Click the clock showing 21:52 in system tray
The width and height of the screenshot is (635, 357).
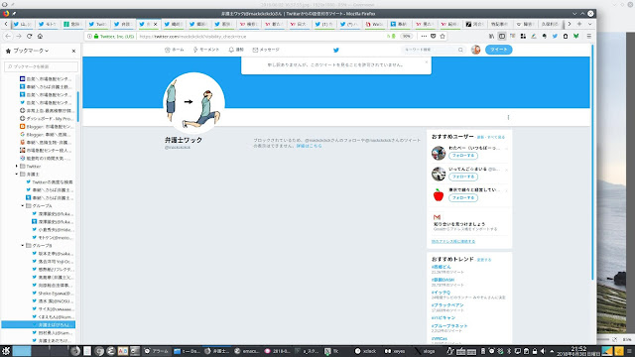578,350
